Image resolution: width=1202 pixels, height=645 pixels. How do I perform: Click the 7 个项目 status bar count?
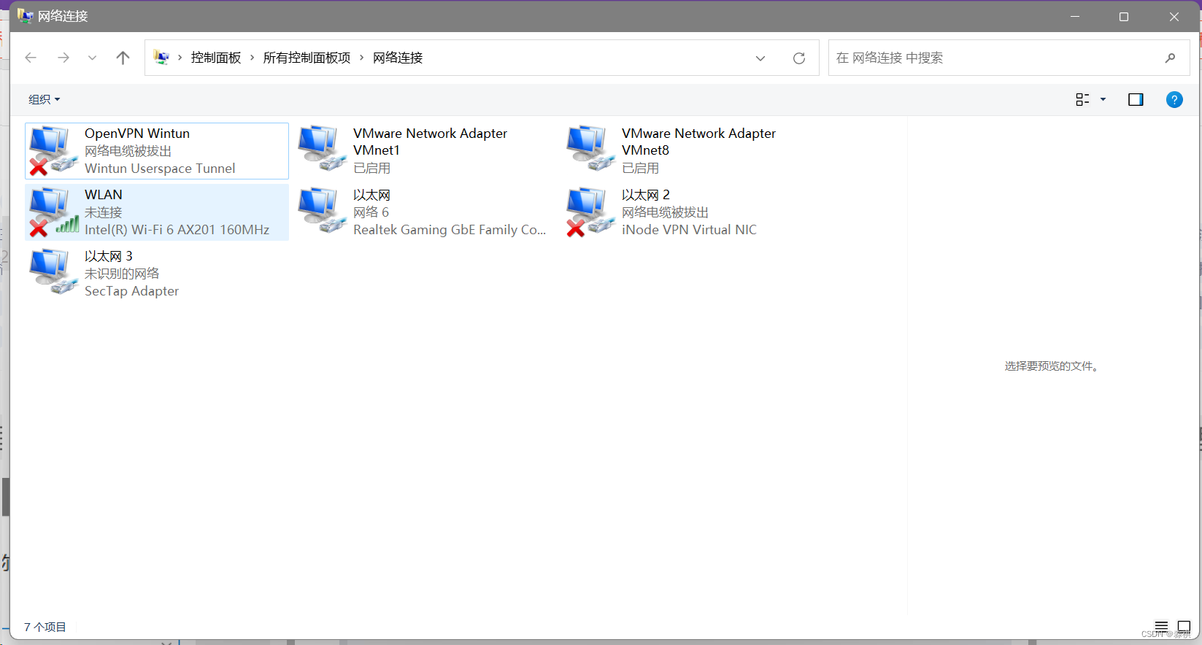click(45, 627)
